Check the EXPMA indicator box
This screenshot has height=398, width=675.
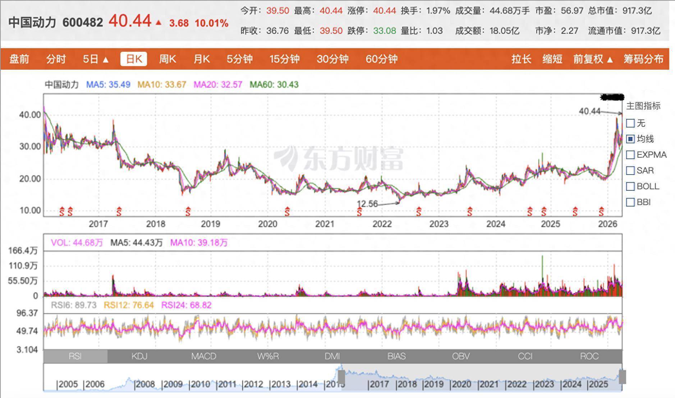pyautogui.click(x=630, y=155)
